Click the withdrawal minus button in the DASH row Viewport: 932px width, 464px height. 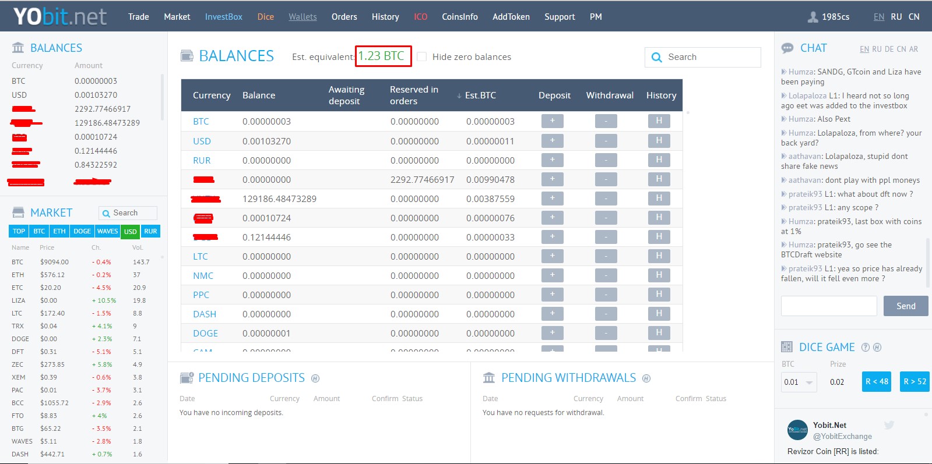(x=606, y=314)
